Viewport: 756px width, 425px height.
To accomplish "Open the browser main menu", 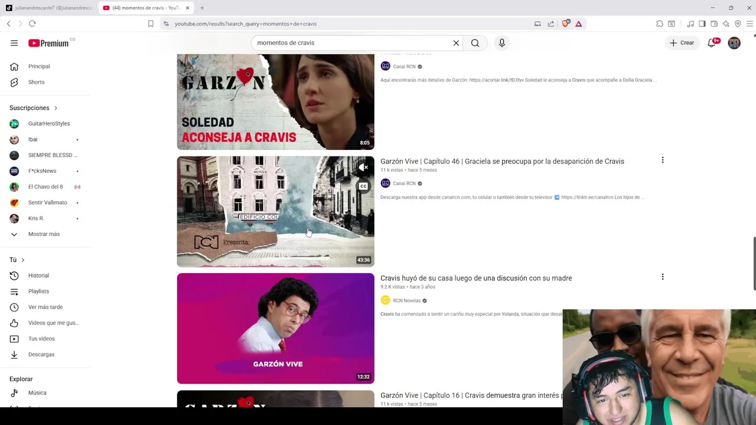I will (750, 24).
